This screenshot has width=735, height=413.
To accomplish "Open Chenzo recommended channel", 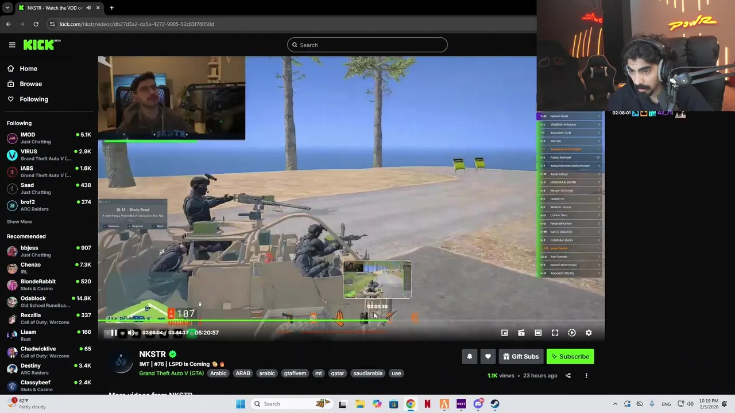I will tap(49, 268).
